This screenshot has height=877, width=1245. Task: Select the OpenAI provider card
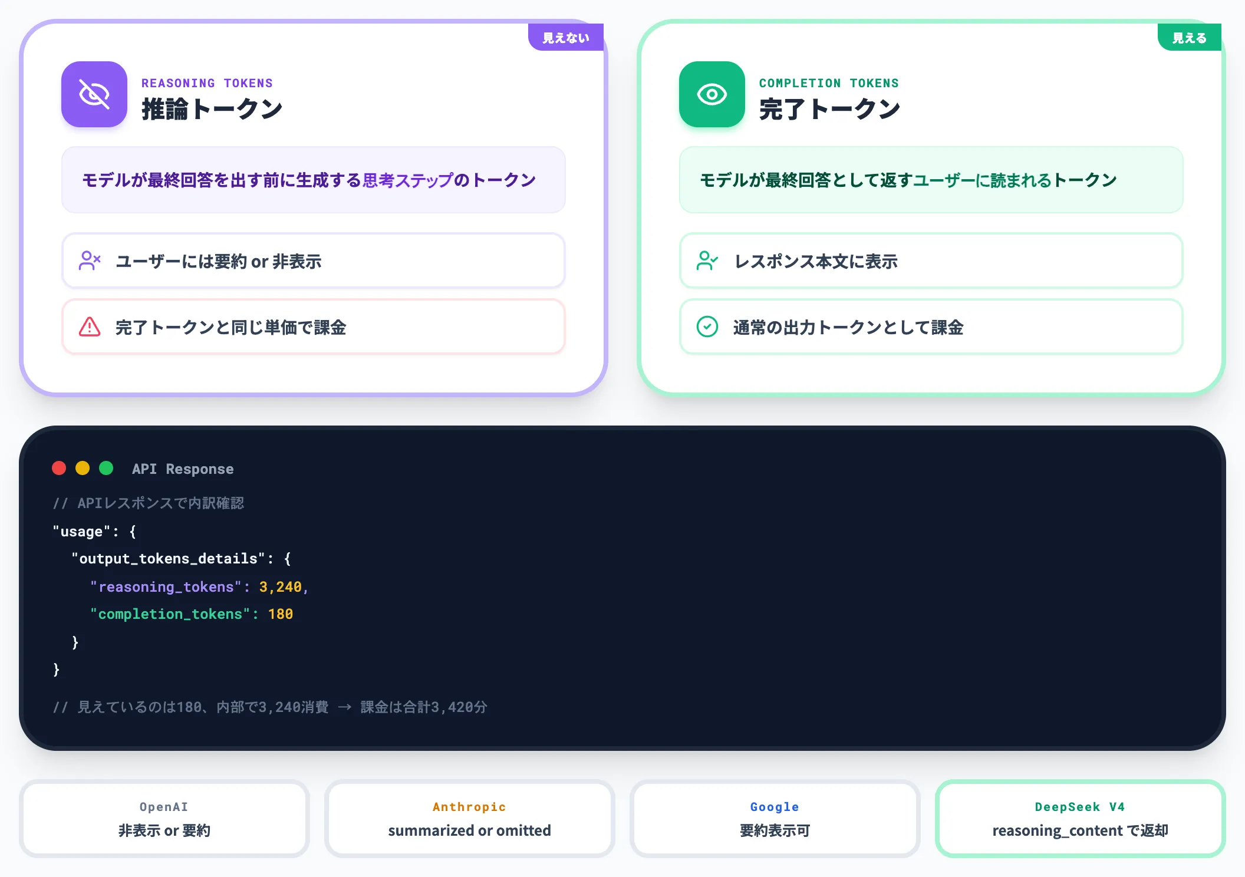[164, 819]
